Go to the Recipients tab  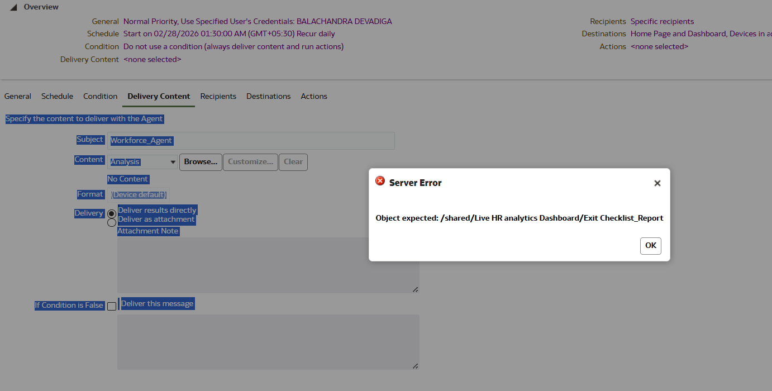[x=218, y=96]
